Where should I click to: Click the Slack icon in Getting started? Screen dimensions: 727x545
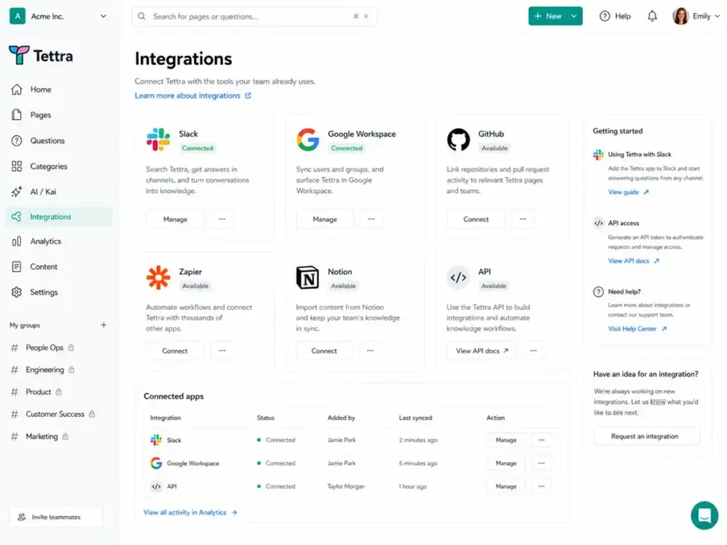point(598,154)
